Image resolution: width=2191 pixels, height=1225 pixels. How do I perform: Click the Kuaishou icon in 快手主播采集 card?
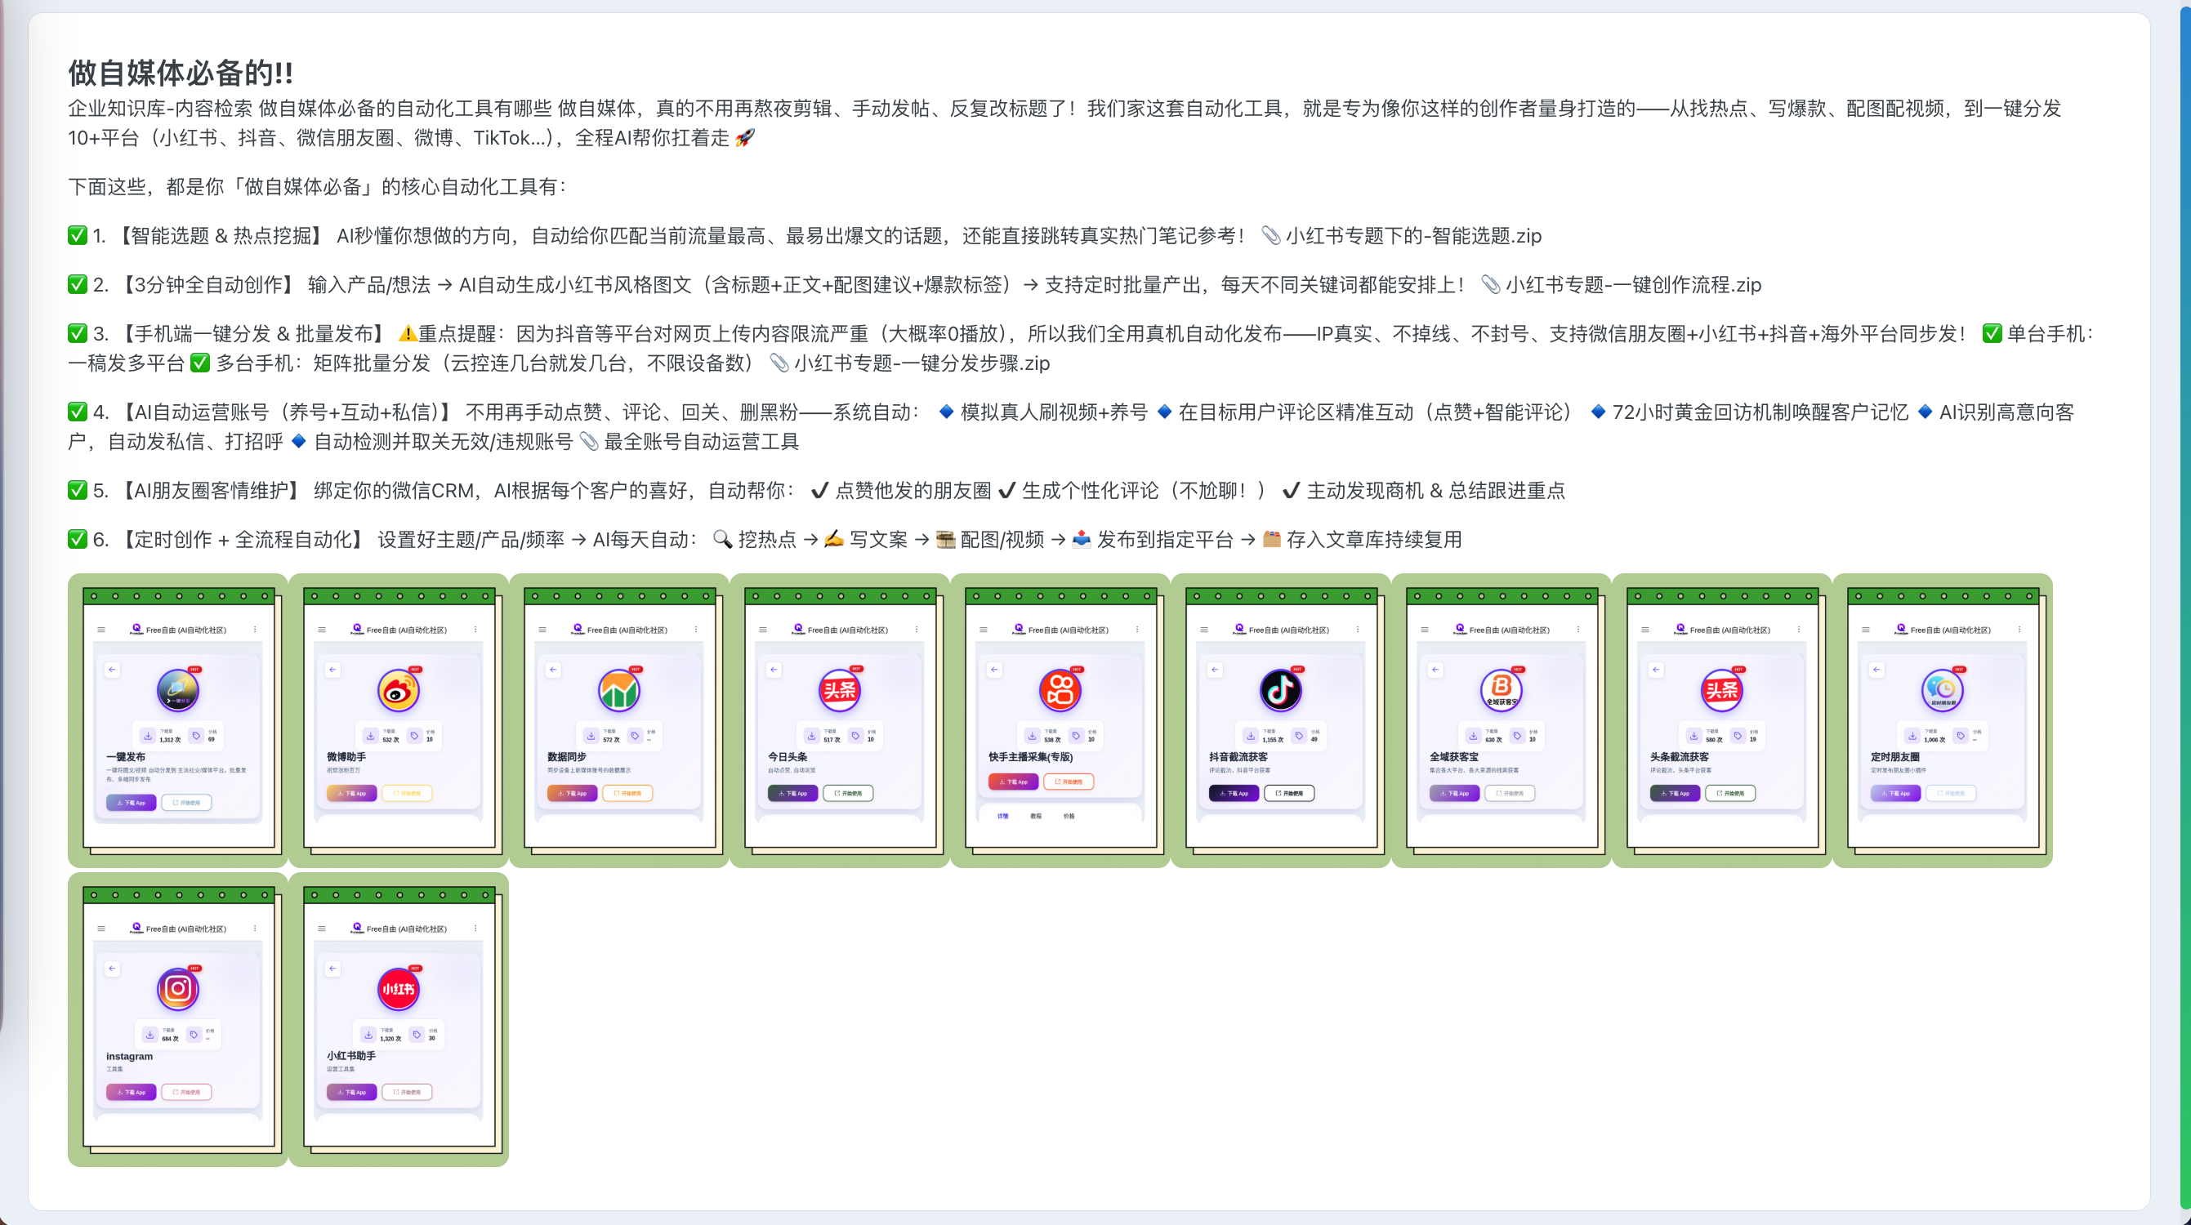click(x=1060, y=691)
